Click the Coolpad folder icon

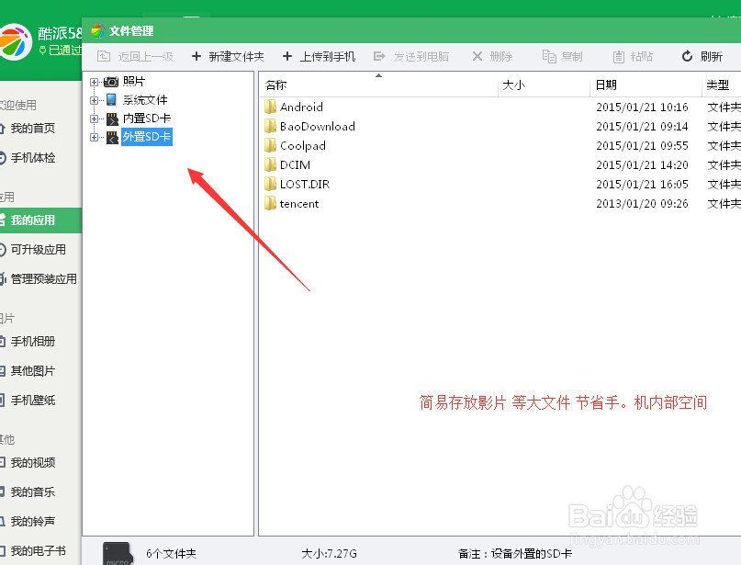(270, 145)
